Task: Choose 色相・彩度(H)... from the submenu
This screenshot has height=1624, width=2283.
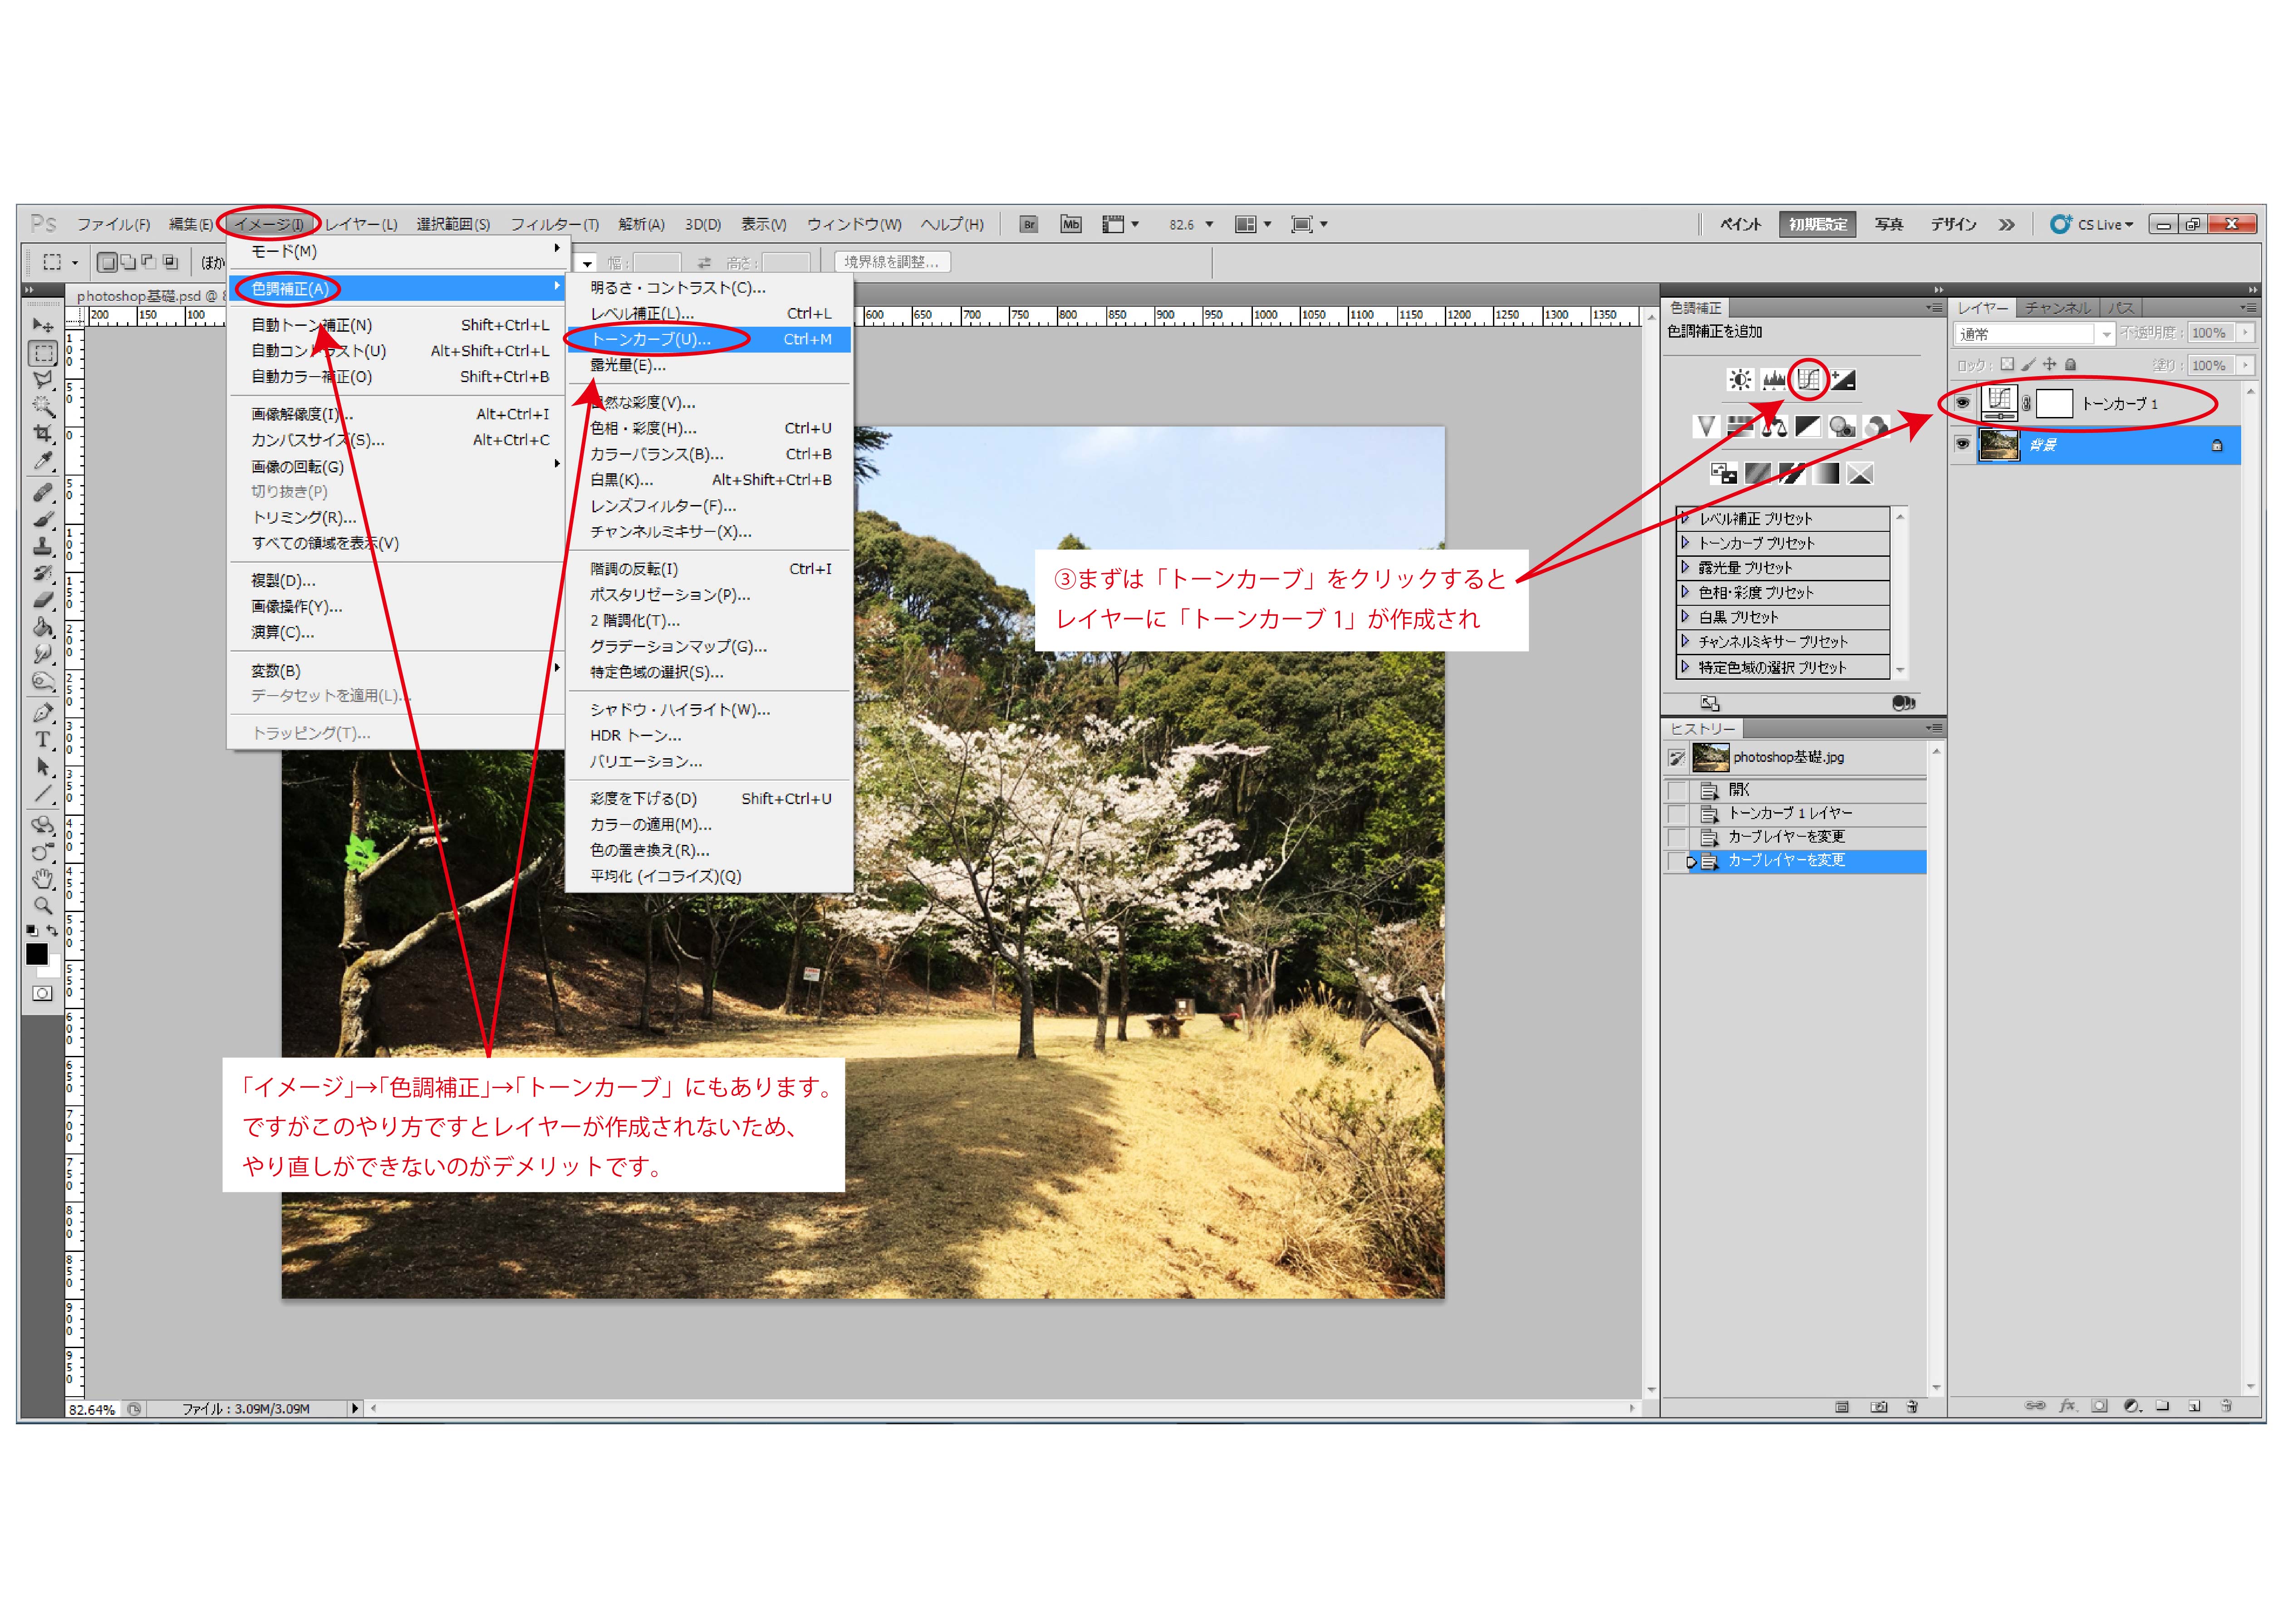Action: 643,428
